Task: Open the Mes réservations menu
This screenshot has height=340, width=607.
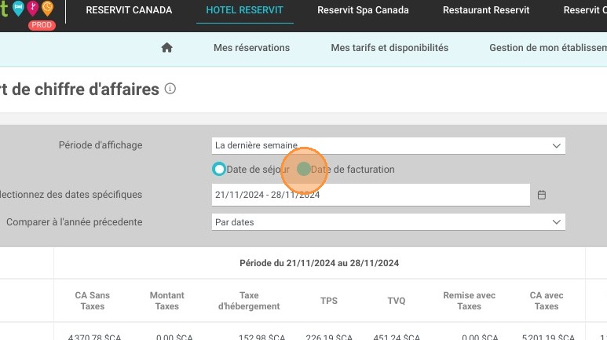Action: [x=251, y=48]
